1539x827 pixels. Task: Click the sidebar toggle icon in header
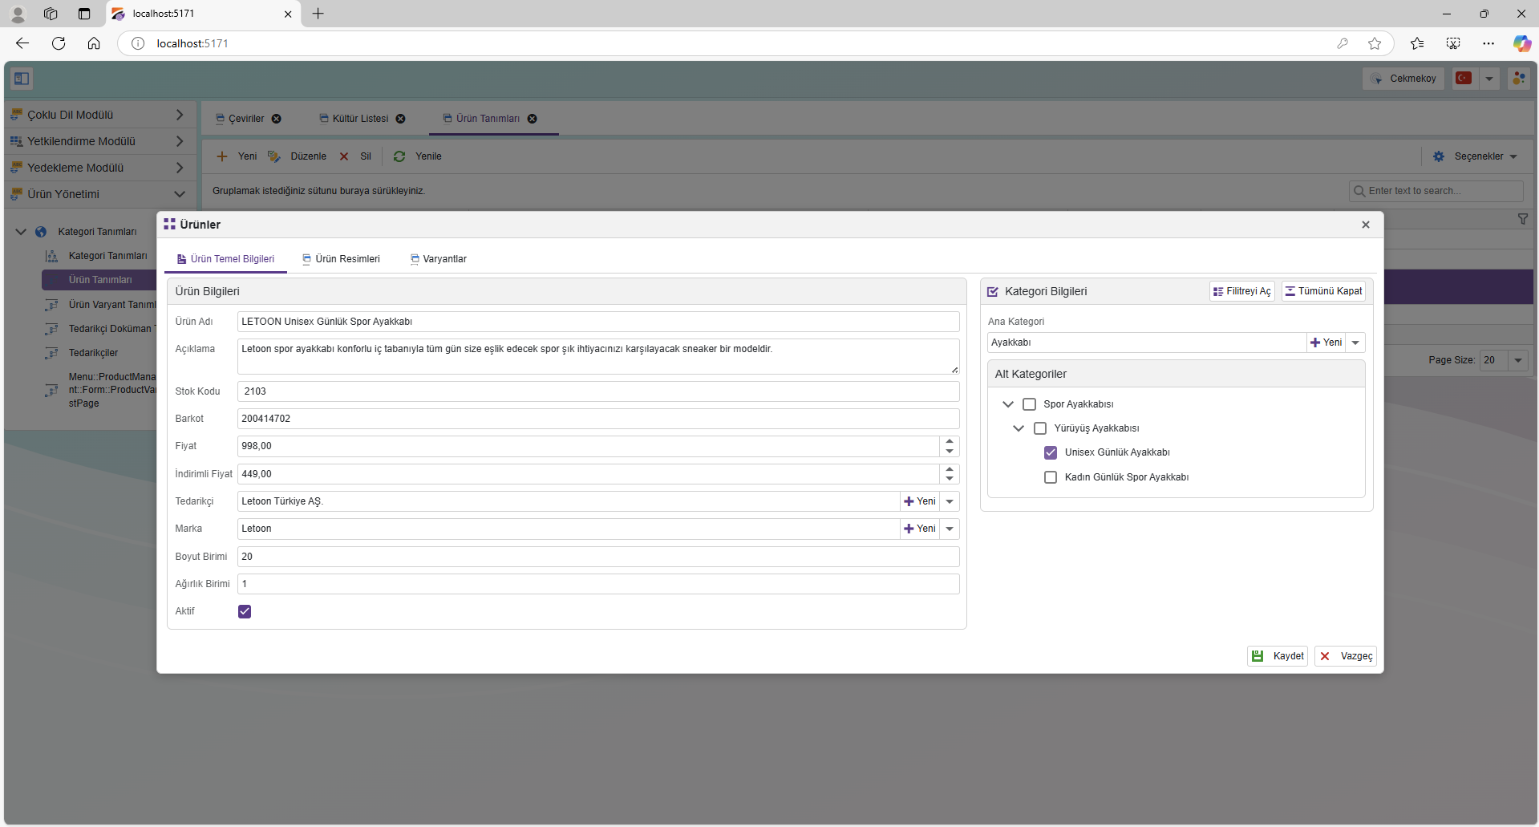tap(22, 79)
